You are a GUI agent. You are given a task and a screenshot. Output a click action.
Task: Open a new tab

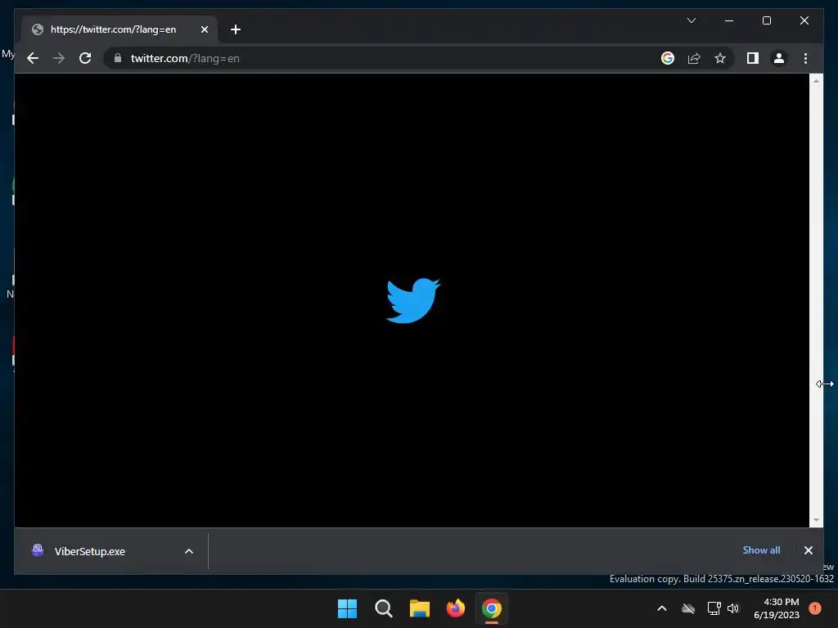click(x=236, y=29)
